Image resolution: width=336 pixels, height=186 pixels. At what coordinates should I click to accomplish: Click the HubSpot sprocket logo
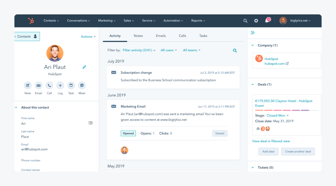pyautogui.click(x=31, y=20)
